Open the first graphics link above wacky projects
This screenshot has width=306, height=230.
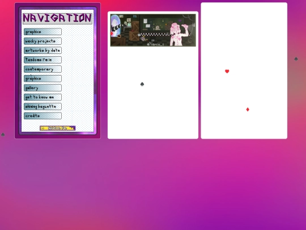pos(42,32)
